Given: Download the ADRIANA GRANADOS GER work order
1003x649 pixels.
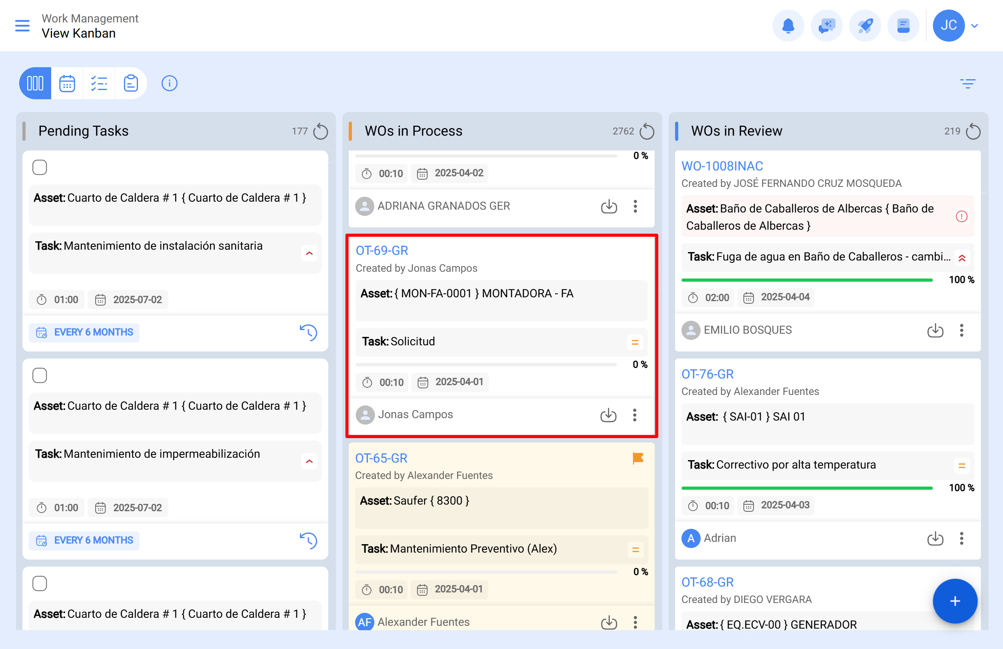Looking at the screenshot, I should 609,206.
